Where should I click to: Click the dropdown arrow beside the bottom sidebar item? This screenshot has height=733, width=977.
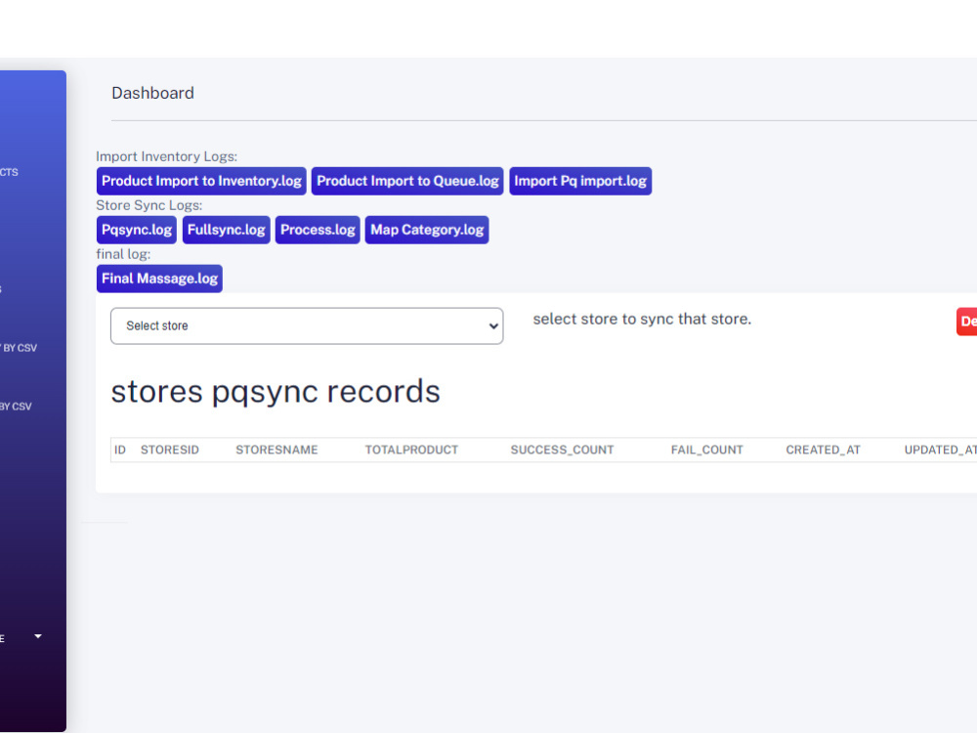[x=35, y=636]
